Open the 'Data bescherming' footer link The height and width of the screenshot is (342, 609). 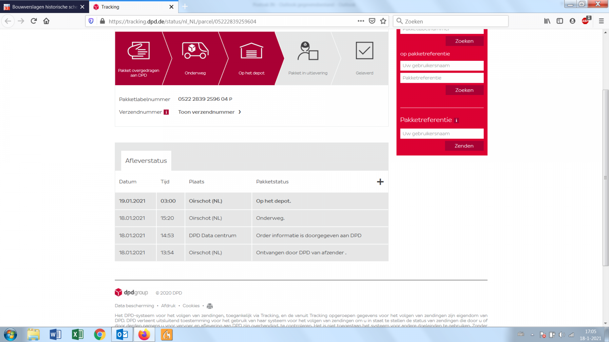[x=134, y=306]
